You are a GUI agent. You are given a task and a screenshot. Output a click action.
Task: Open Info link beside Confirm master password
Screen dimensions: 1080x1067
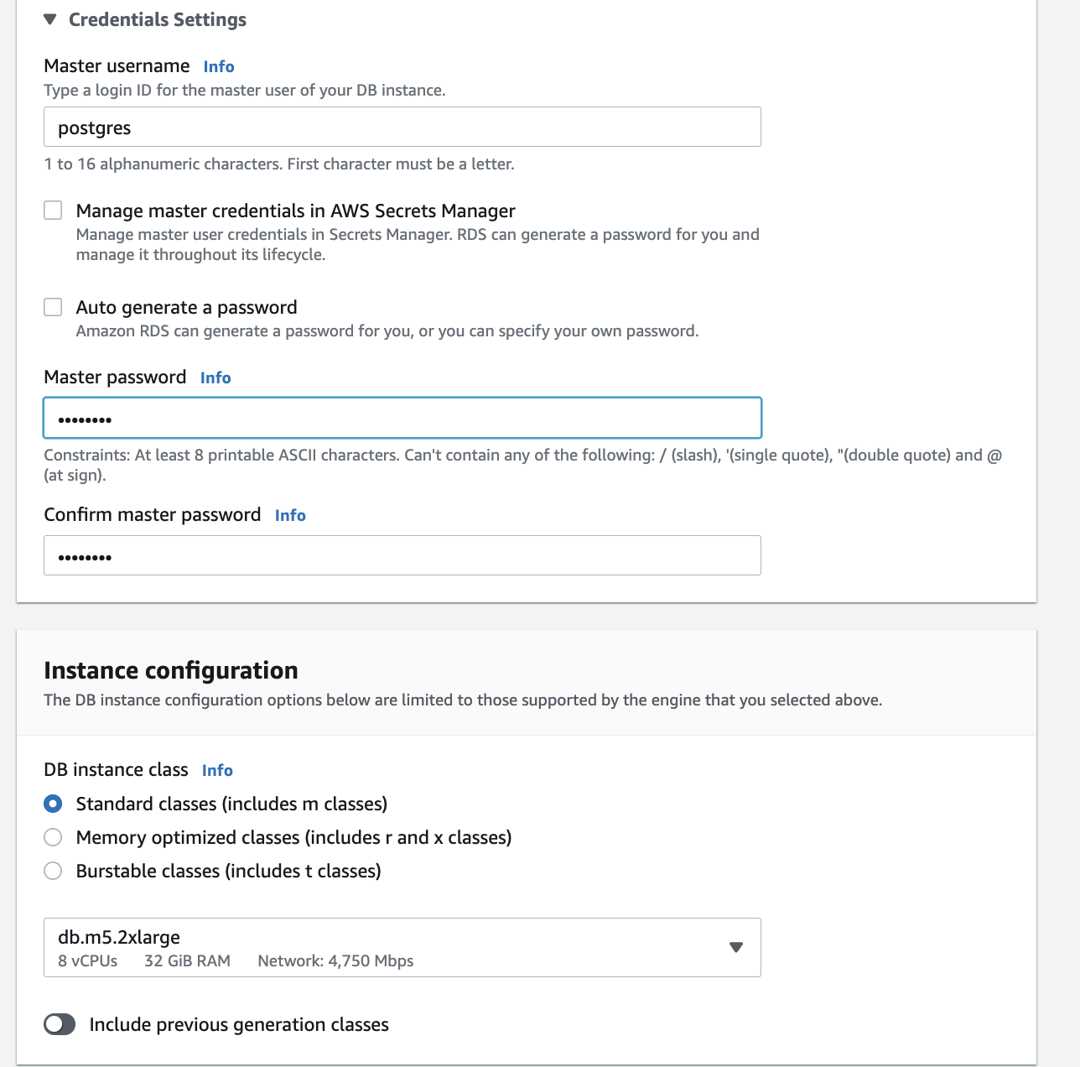[290, 515]
